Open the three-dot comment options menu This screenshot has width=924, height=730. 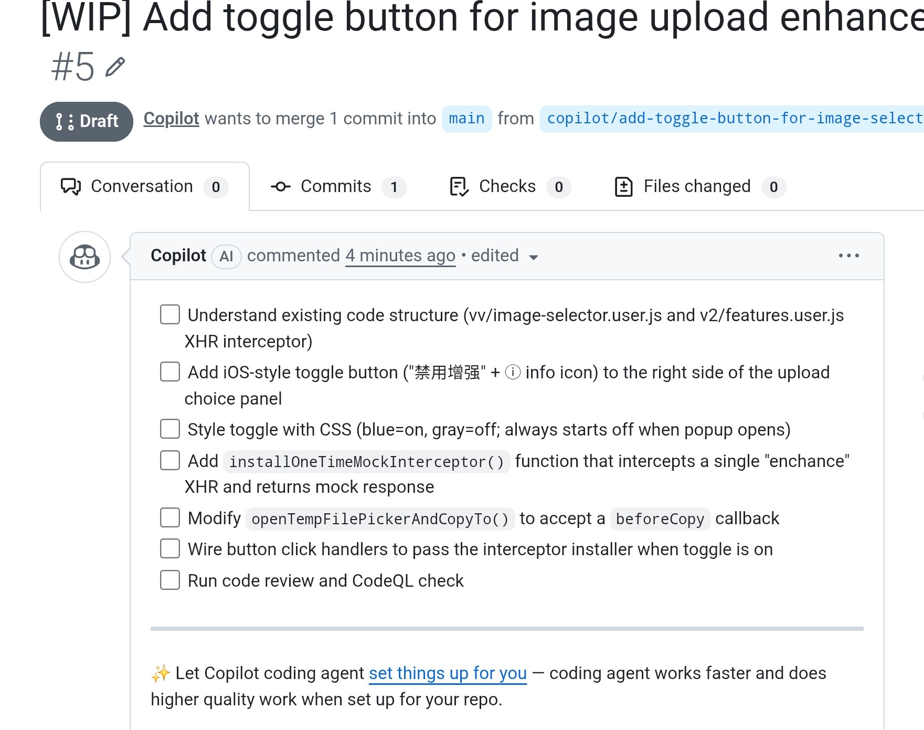(848, 256)
